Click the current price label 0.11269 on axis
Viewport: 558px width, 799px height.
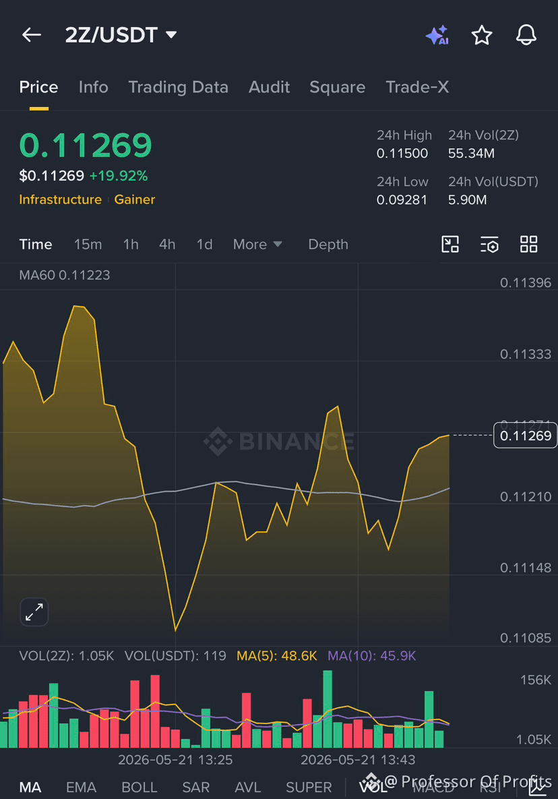click(526, 436)
